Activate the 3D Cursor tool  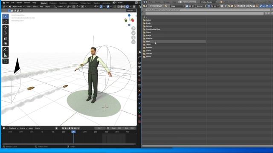point(6,22)
